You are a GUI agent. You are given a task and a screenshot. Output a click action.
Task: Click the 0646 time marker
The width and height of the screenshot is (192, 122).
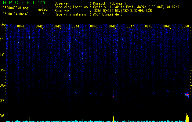click(x=112, y=26)
